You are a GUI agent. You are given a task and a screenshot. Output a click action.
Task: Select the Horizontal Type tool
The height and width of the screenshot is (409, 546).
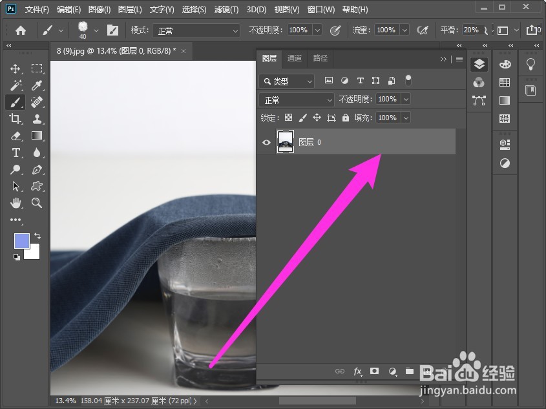pyautogui.click(x=16, y=152)
